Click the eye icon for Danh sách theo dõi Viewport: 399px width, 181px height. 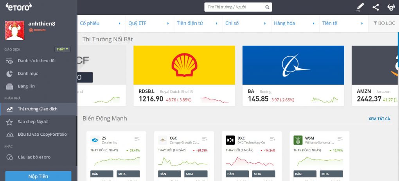(x=9, y=61)
